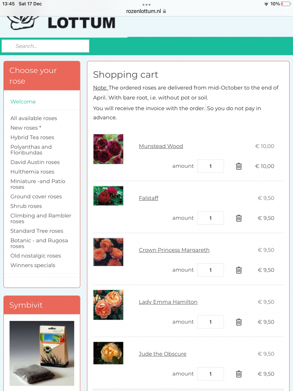
Task: Tap the padlock icon beside rozenlottum.nl
Action: 164,11
